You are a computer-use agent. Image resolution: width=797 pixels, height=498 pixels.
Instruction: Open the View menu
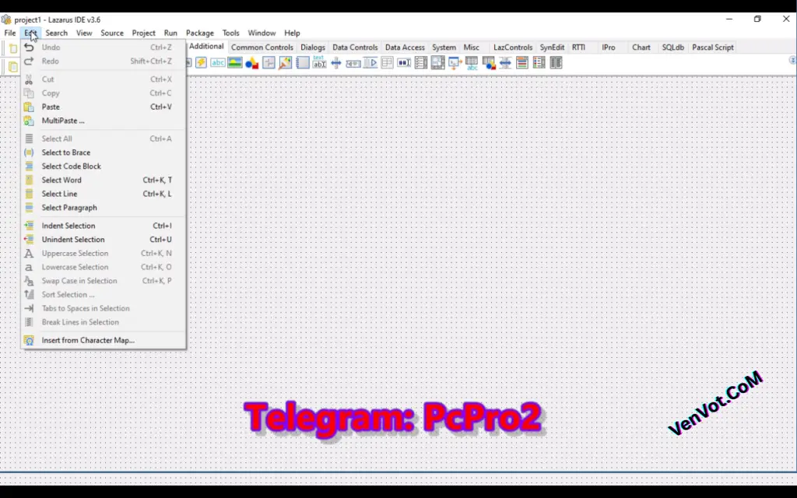coord(84,33)
